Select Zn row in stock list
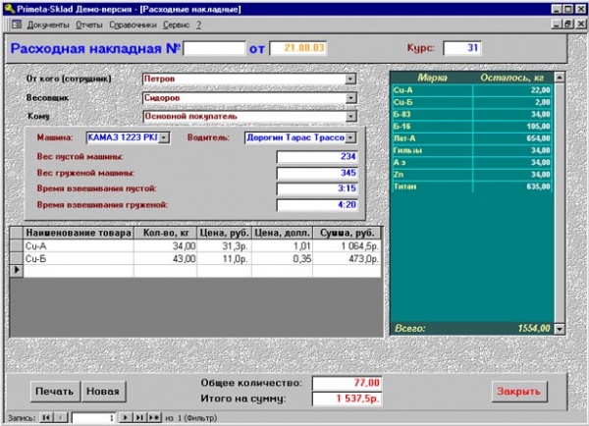Viewport: 589px width, 426px height. [471, 175]
